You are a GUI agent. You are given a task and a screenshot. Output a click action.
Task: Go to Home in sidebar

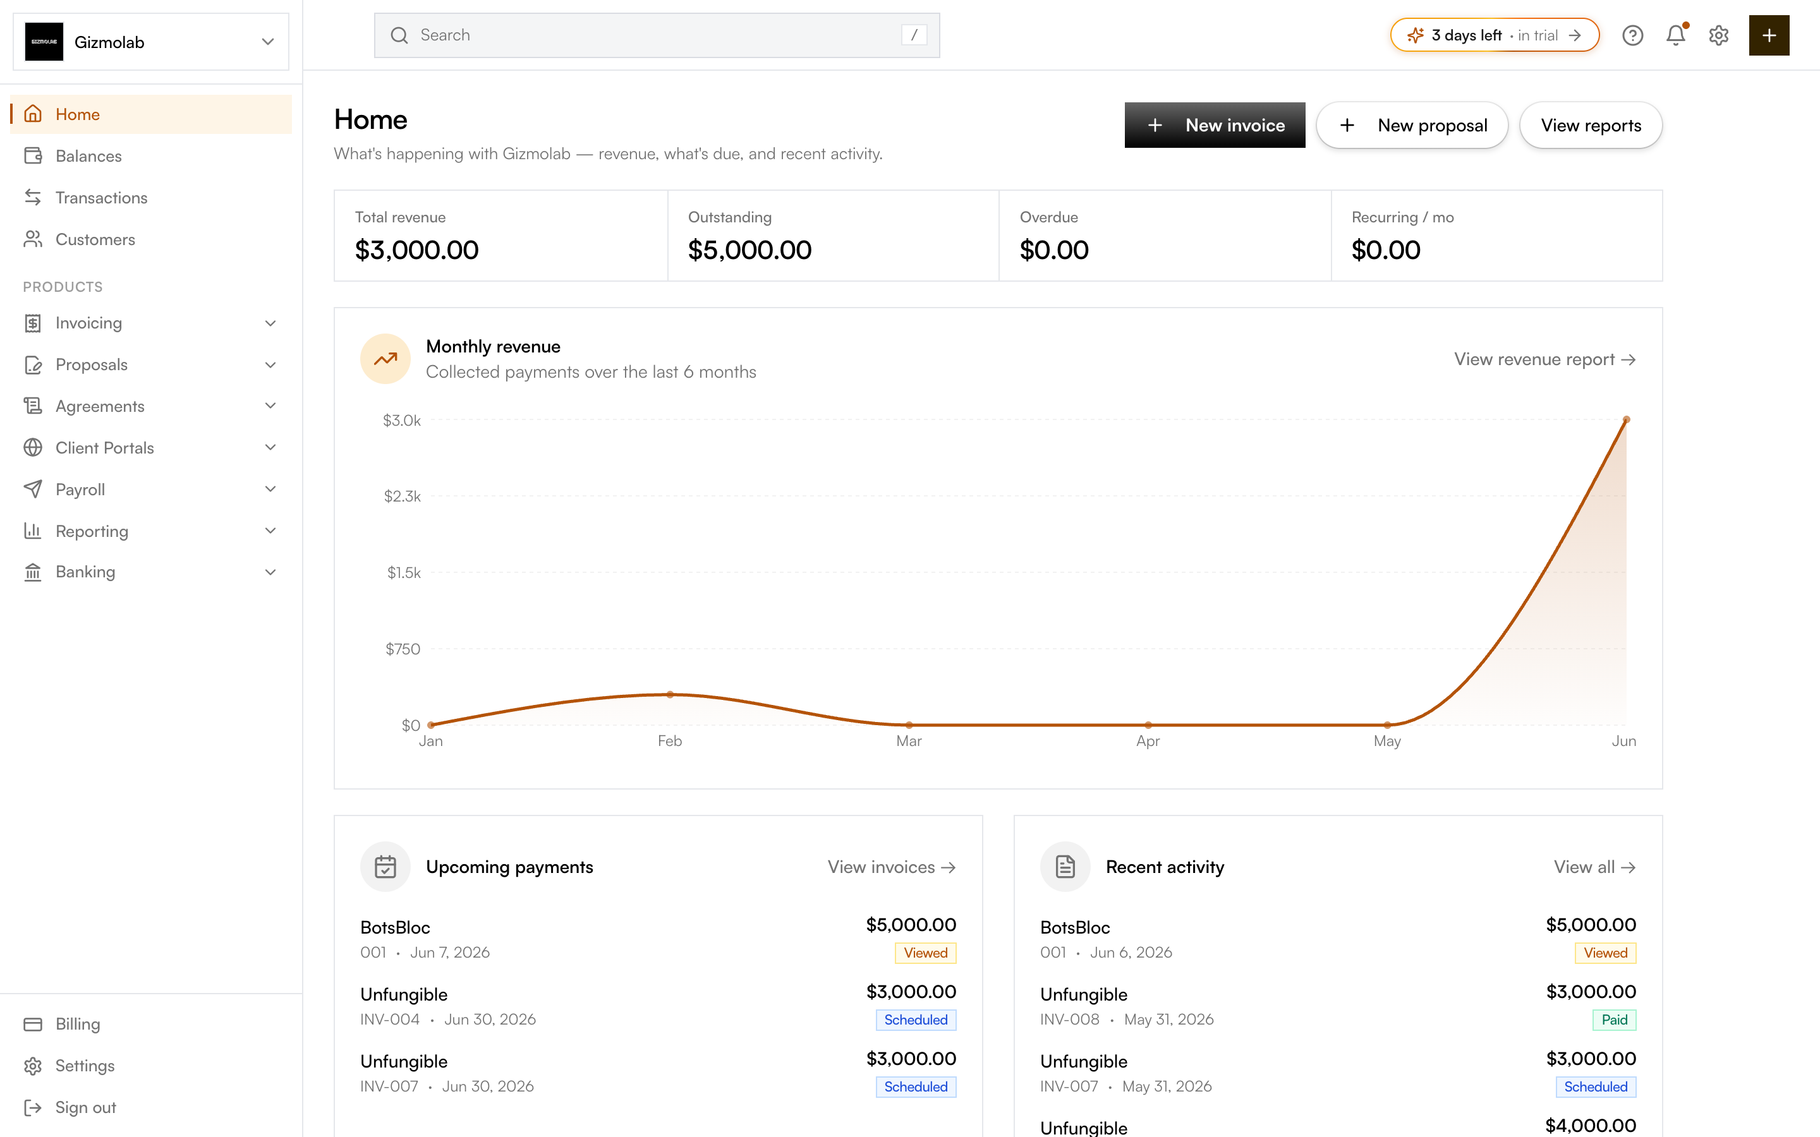pos(151,114)
